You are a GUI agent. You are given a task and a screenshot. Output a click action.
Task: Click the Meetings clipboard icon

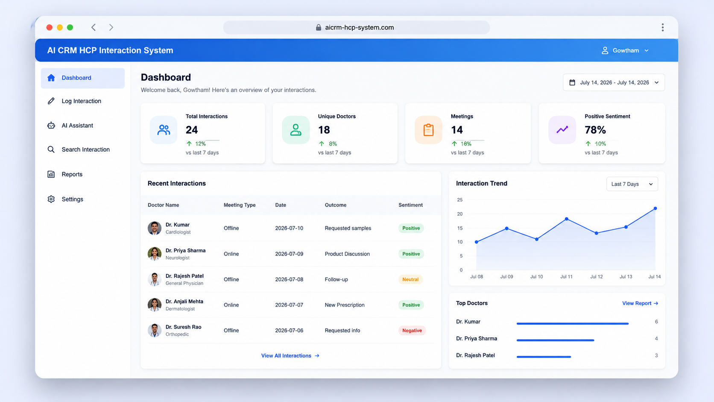tap(428, 130)
